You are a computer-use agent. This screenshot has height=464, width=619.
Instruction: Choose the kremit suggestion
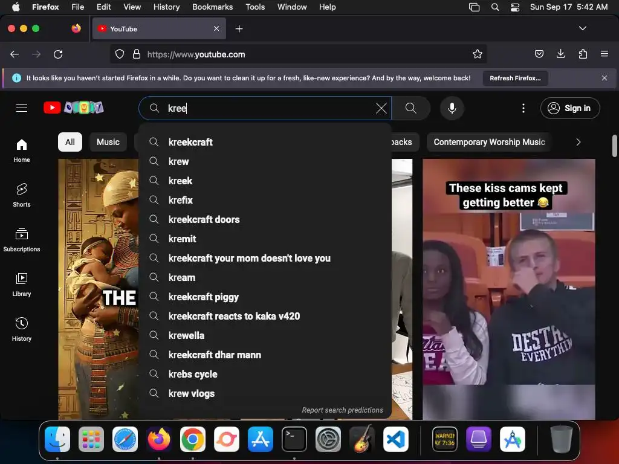[265, 239]
